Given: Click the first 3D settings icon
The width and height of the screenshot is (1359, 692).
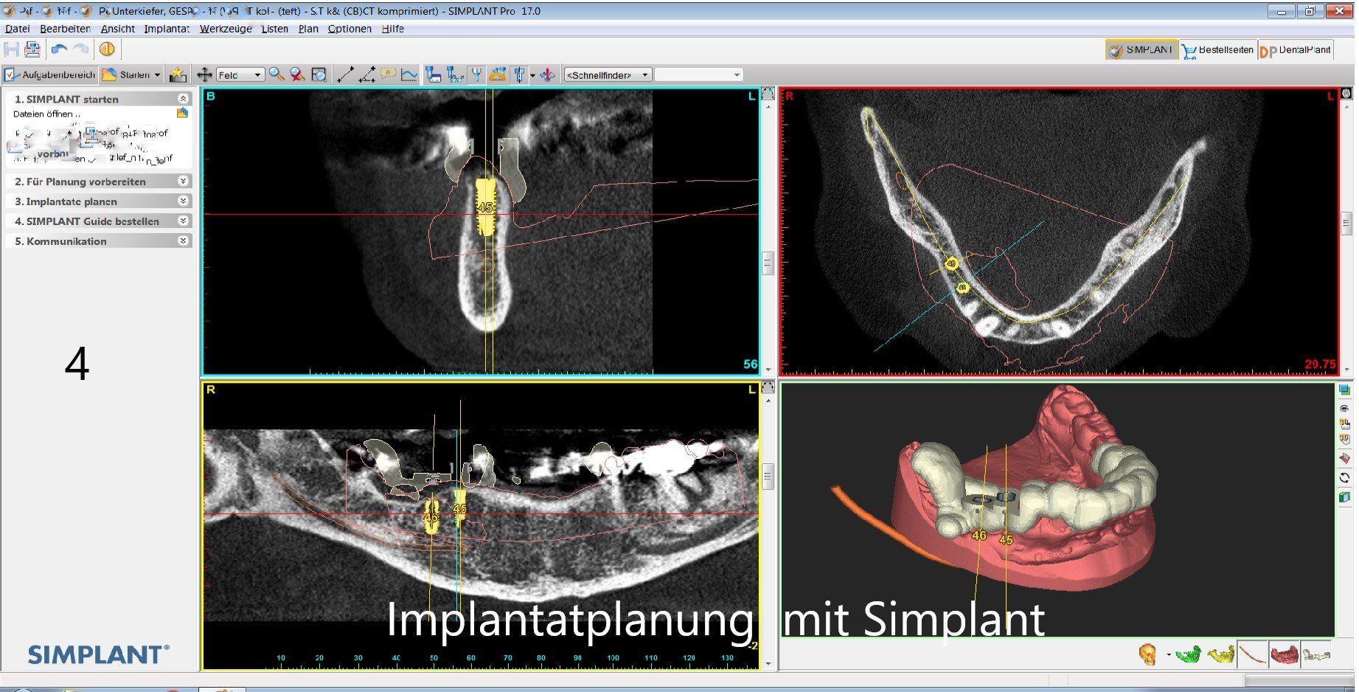Looking at the screenshot, I should 1344,424.
